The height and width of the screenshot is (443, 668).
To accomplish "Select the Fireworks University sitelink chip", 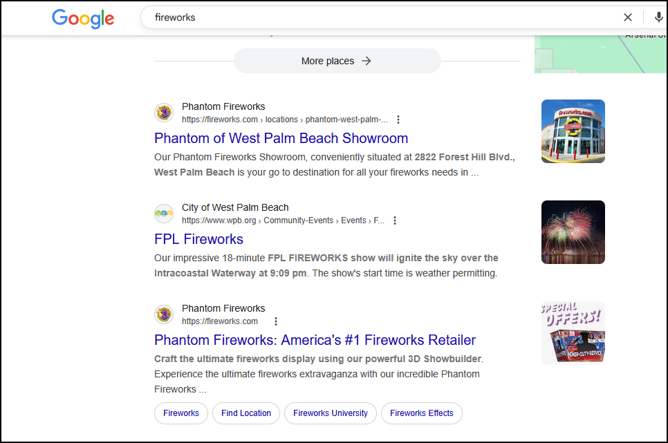I will [331, 413].
